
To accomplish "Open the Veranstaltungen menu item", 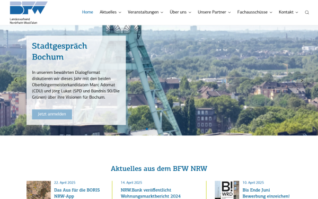I will coord(143,12).
